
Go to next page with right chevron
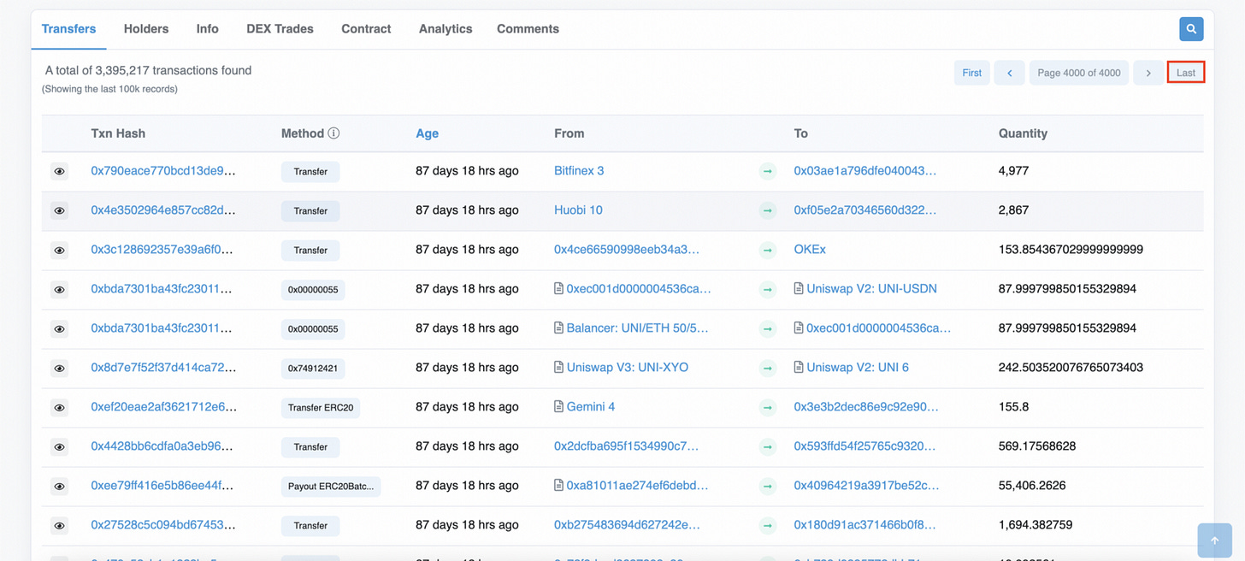(x=1148, y=73)
